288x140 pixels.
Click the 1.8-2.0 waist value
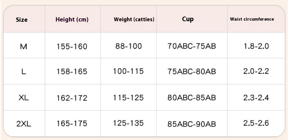[256, 46]
